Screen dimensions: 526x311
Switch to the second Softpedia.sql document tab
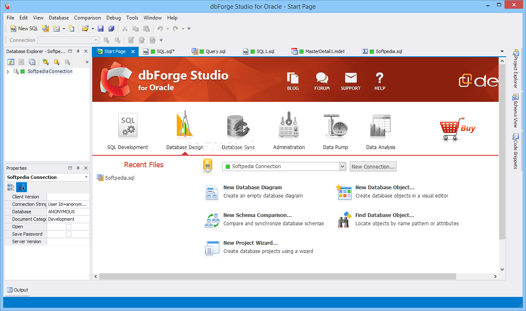[x=382, y=51]
